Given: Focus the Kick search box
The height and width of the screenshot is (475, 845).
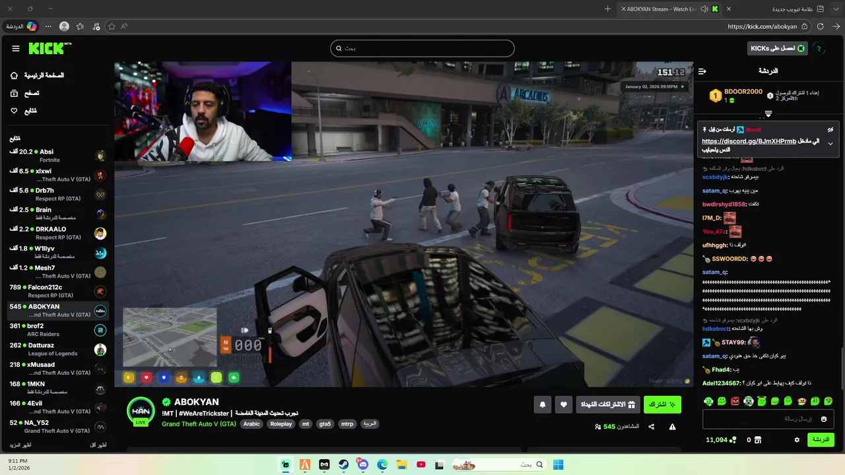Looking at the screenshot, I should pyautogui.click(x=422, y=48).
